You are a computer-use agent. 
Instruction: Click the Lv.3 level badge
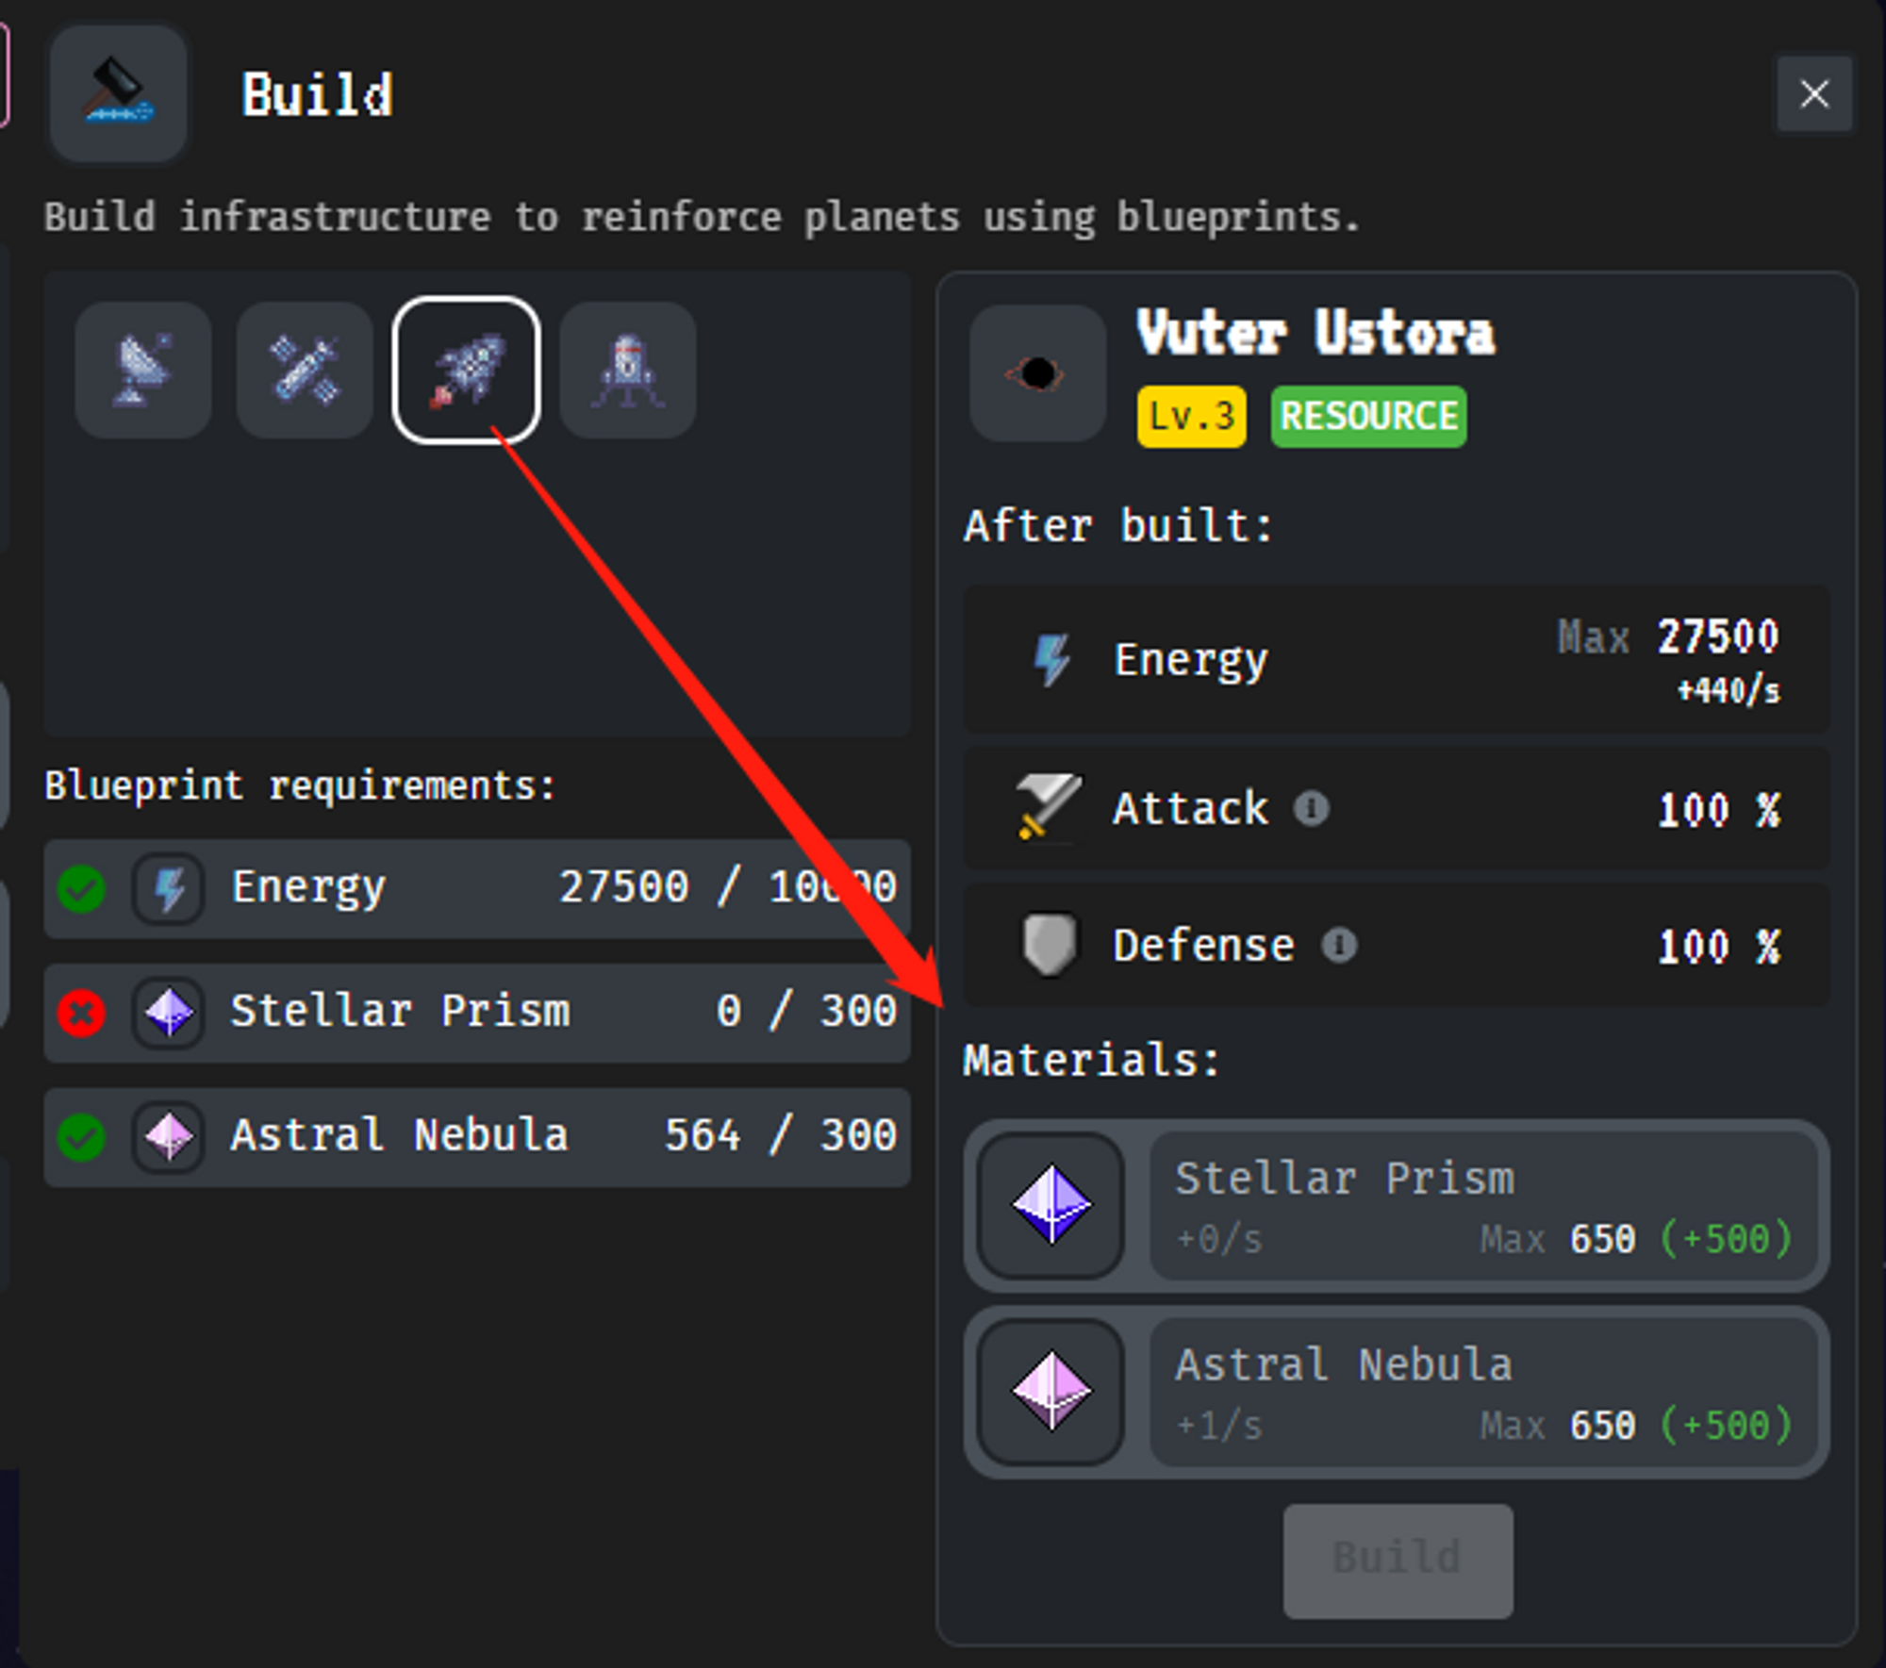pyautogui.click(x=1191, y=416)
